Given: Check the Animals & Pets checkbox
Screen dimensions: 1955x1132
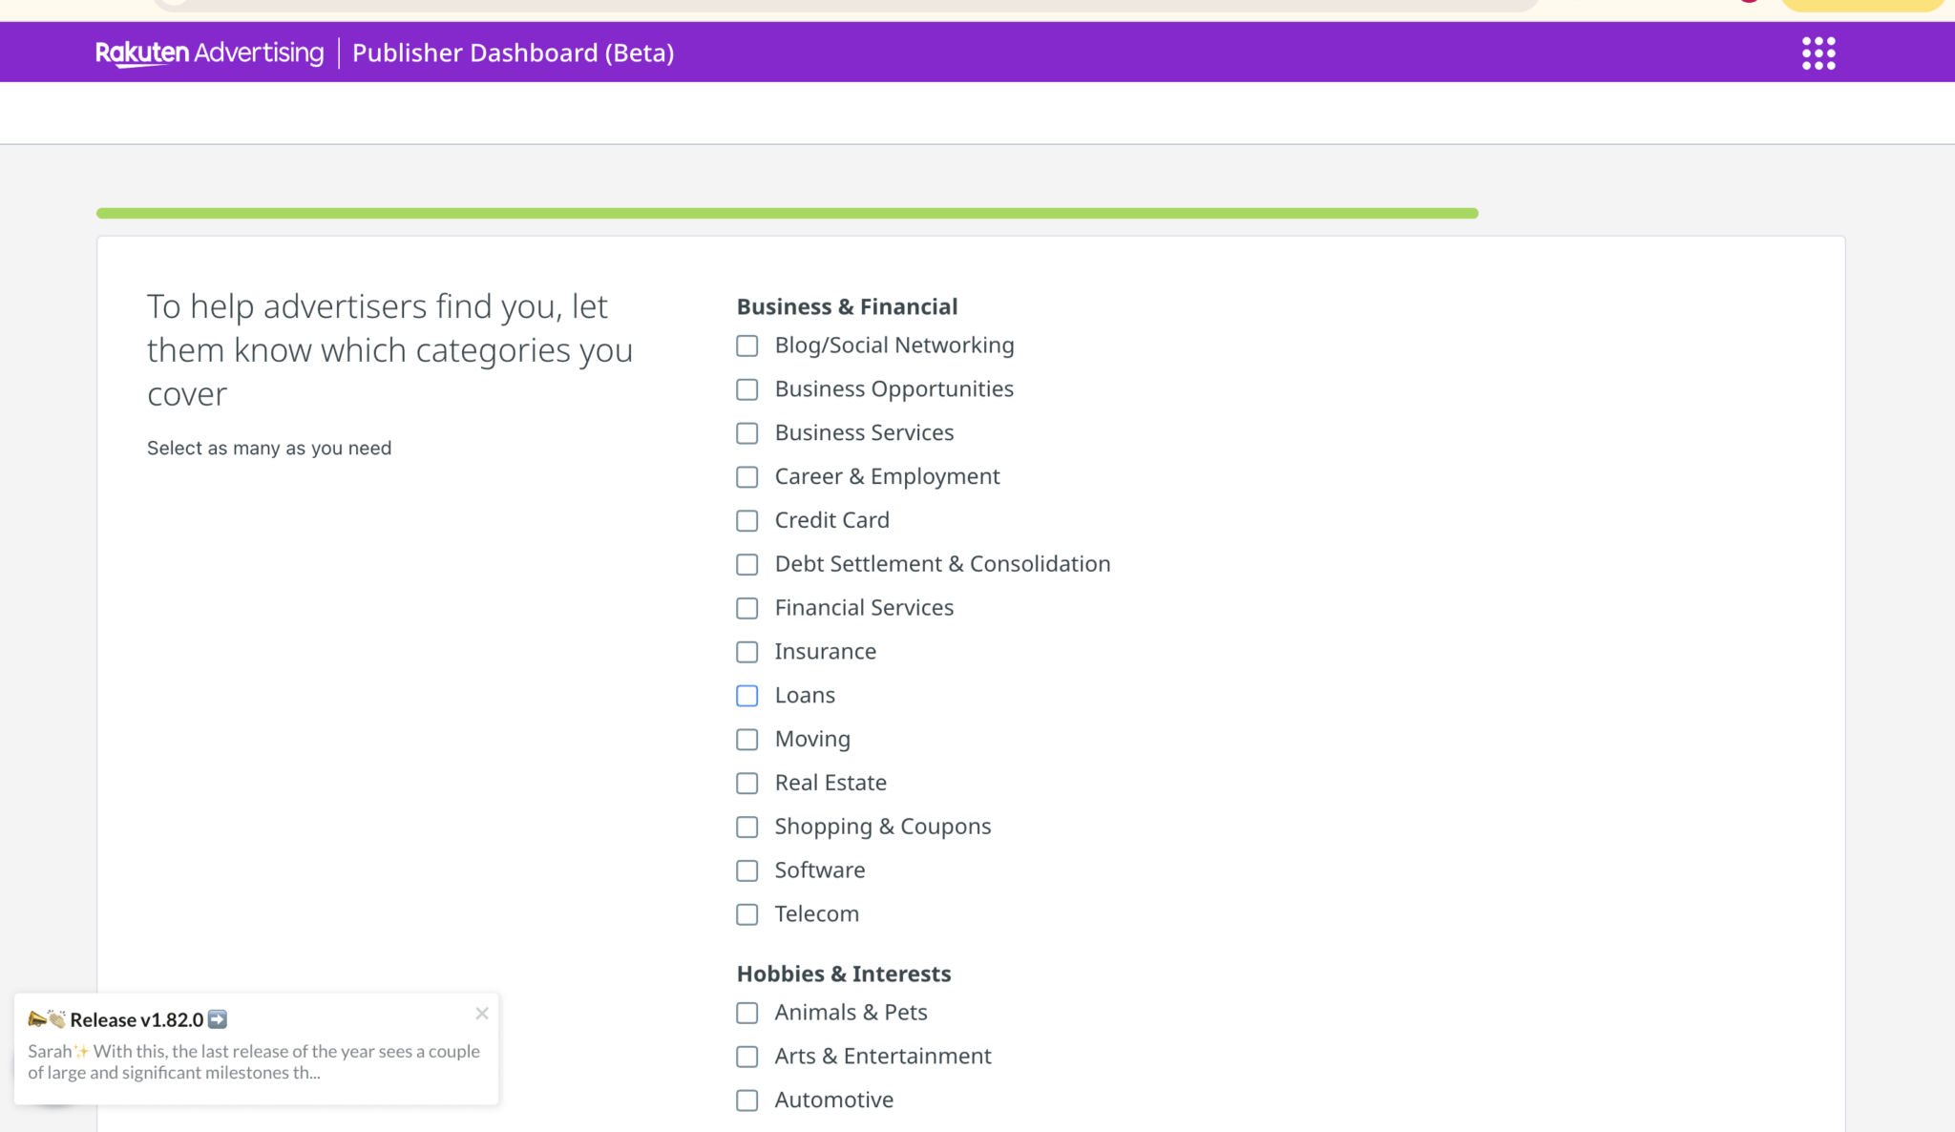Looking at the screenshot, I should click(747, 1013).
